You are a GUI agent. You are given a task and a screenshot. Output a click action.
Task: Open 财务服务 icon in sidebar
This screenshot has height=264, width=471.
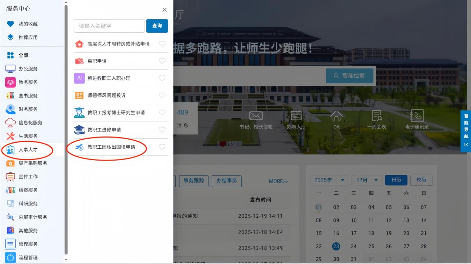coord(10,109)
